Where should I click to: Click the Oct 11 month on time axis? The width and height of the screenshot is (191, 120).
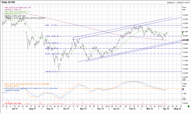[x=66, y=109]
